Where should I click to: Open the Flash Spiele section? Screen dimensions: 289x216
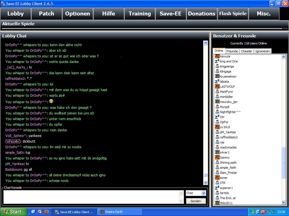pos(233,14)
